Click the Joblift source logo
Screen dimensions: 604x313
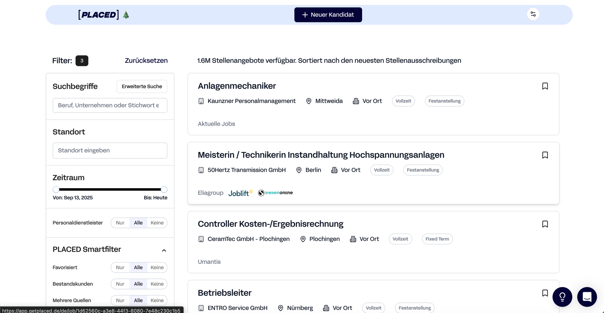pos(240,193)
